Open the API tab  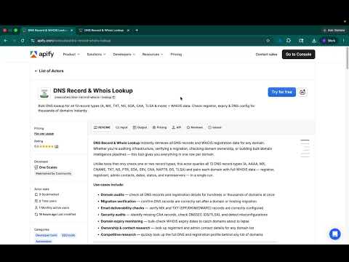pos(177,127)
